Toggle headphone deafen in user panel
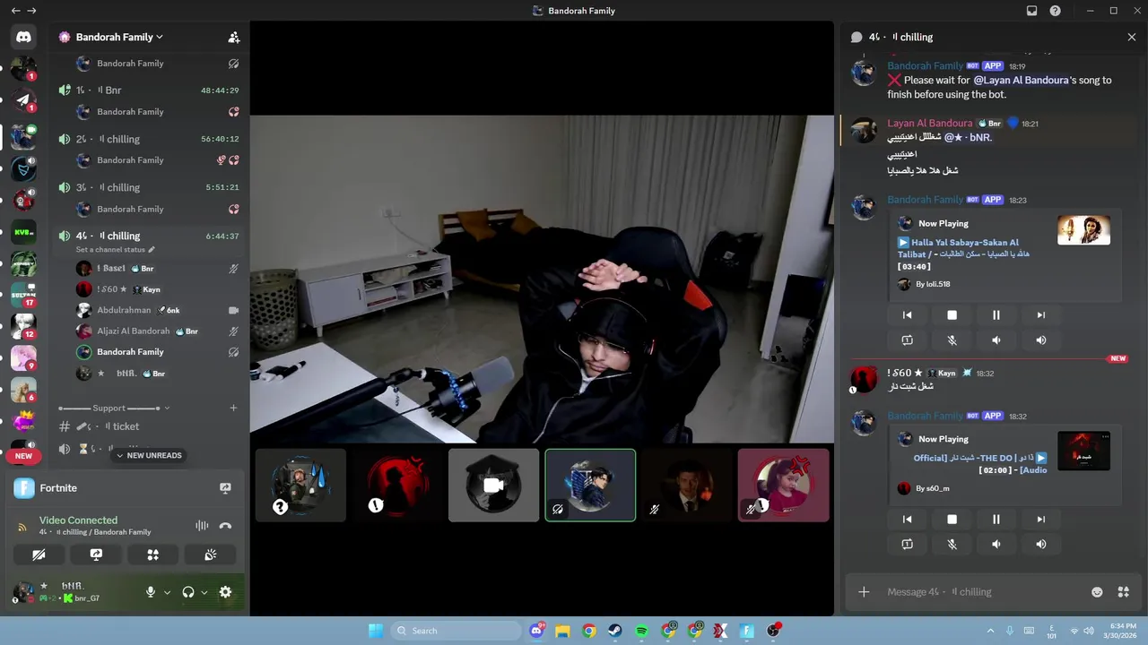The width and height of the screenshot is (1148, 645). (x=188, y=592)
